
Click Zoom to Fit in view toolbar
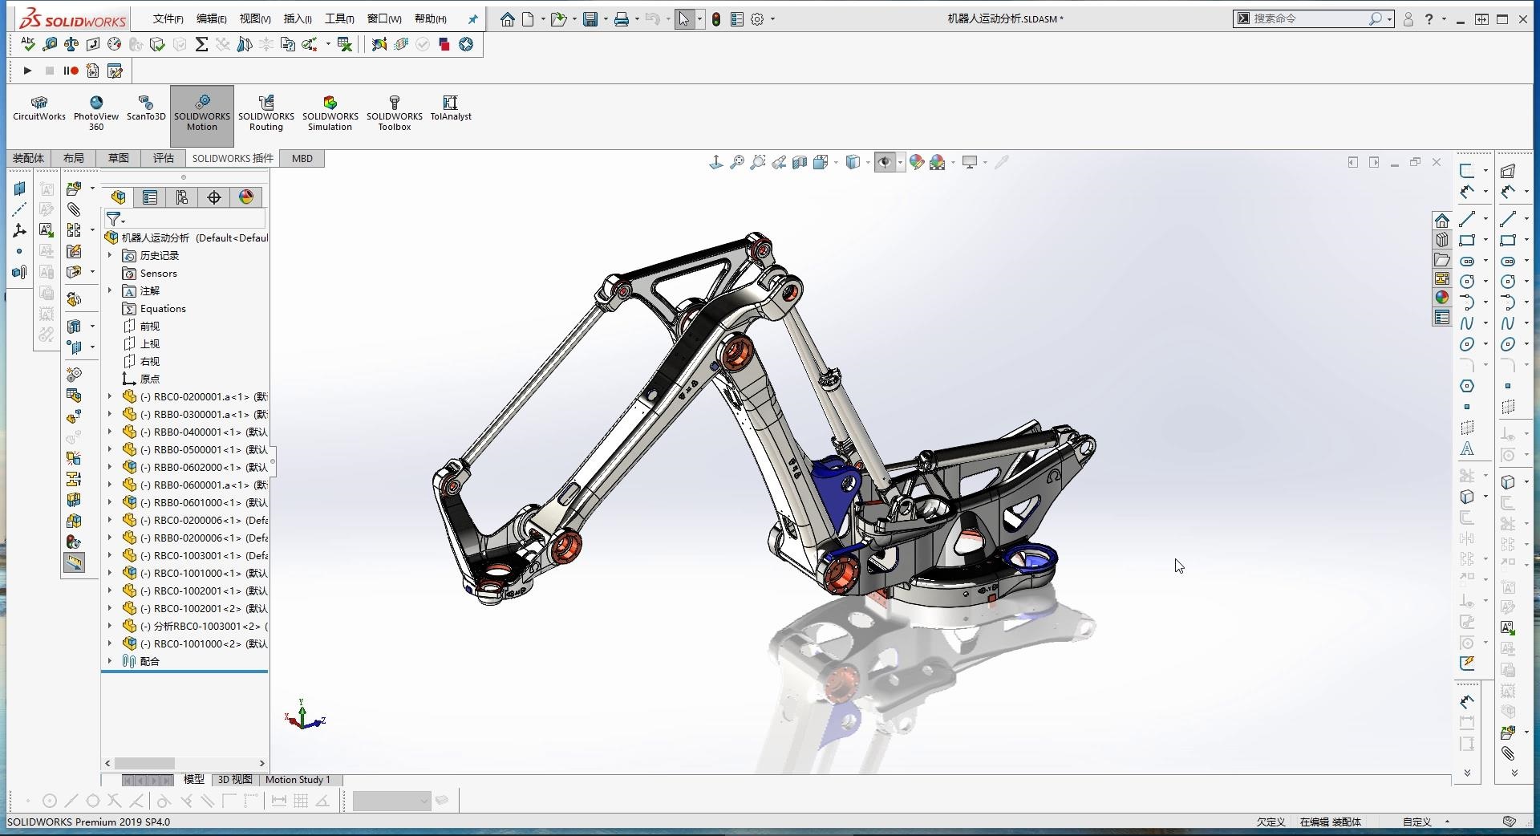click(x=737, y=162)
